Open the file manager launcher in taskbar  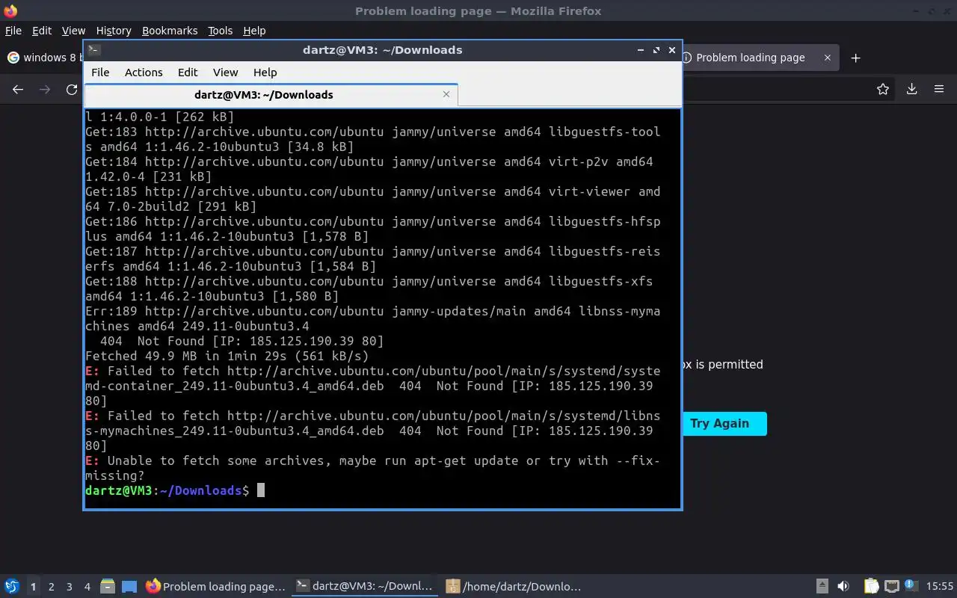[x=108, y=587]
